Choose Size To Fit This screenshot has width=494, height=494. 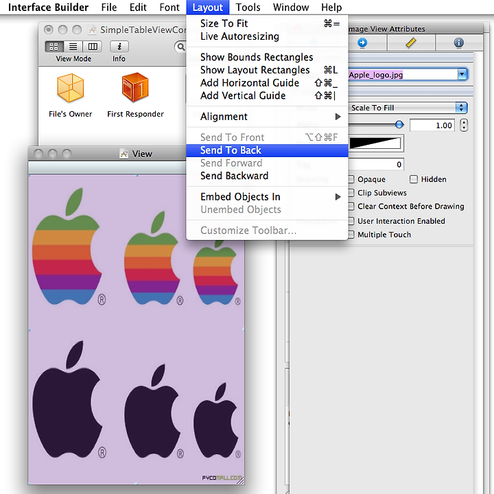coord(267,23)
